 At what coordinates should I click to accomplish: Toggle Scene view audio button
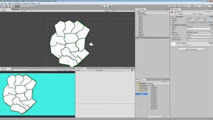(22, 11)
